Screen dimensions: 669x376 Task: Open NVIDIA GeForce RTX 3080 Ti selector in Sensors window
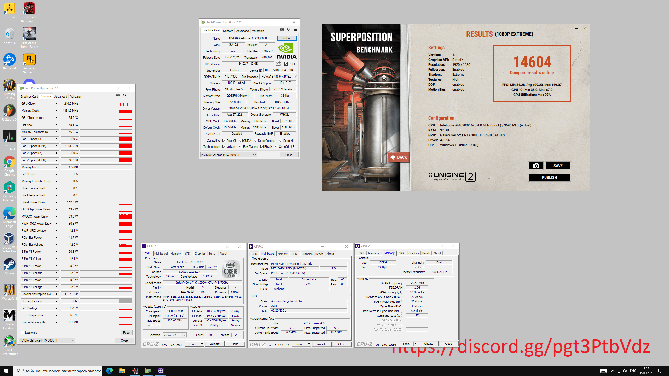coord(47,340)
